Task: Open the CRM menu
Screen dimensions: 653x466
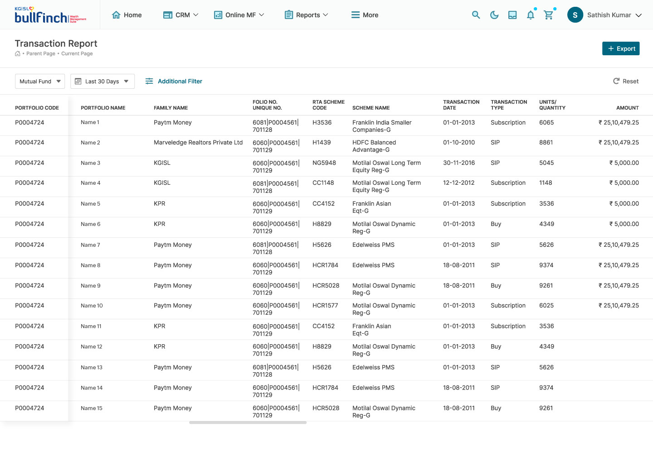Action: coord(180,15)
